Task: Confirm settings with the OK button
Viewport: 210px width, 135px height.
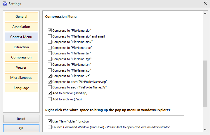Action: (21, 128)
